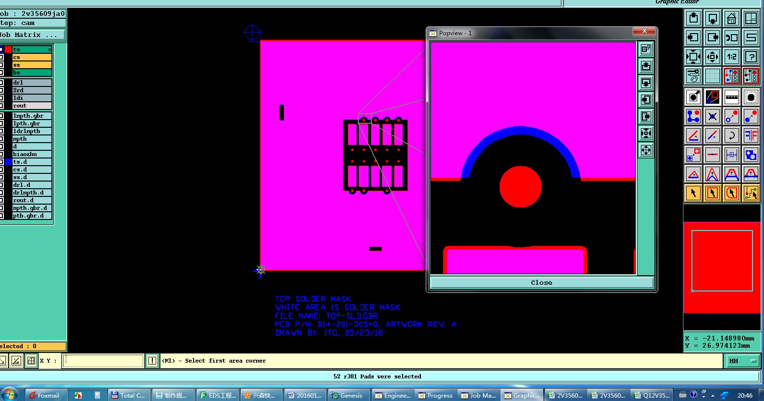764x401 pixels.
Task: Click the delete X feature tool
Action: pos(713,116)
